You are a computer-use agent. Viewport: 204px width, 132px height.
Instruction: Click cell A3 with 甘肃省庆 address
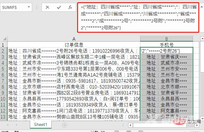coord(74,57)
